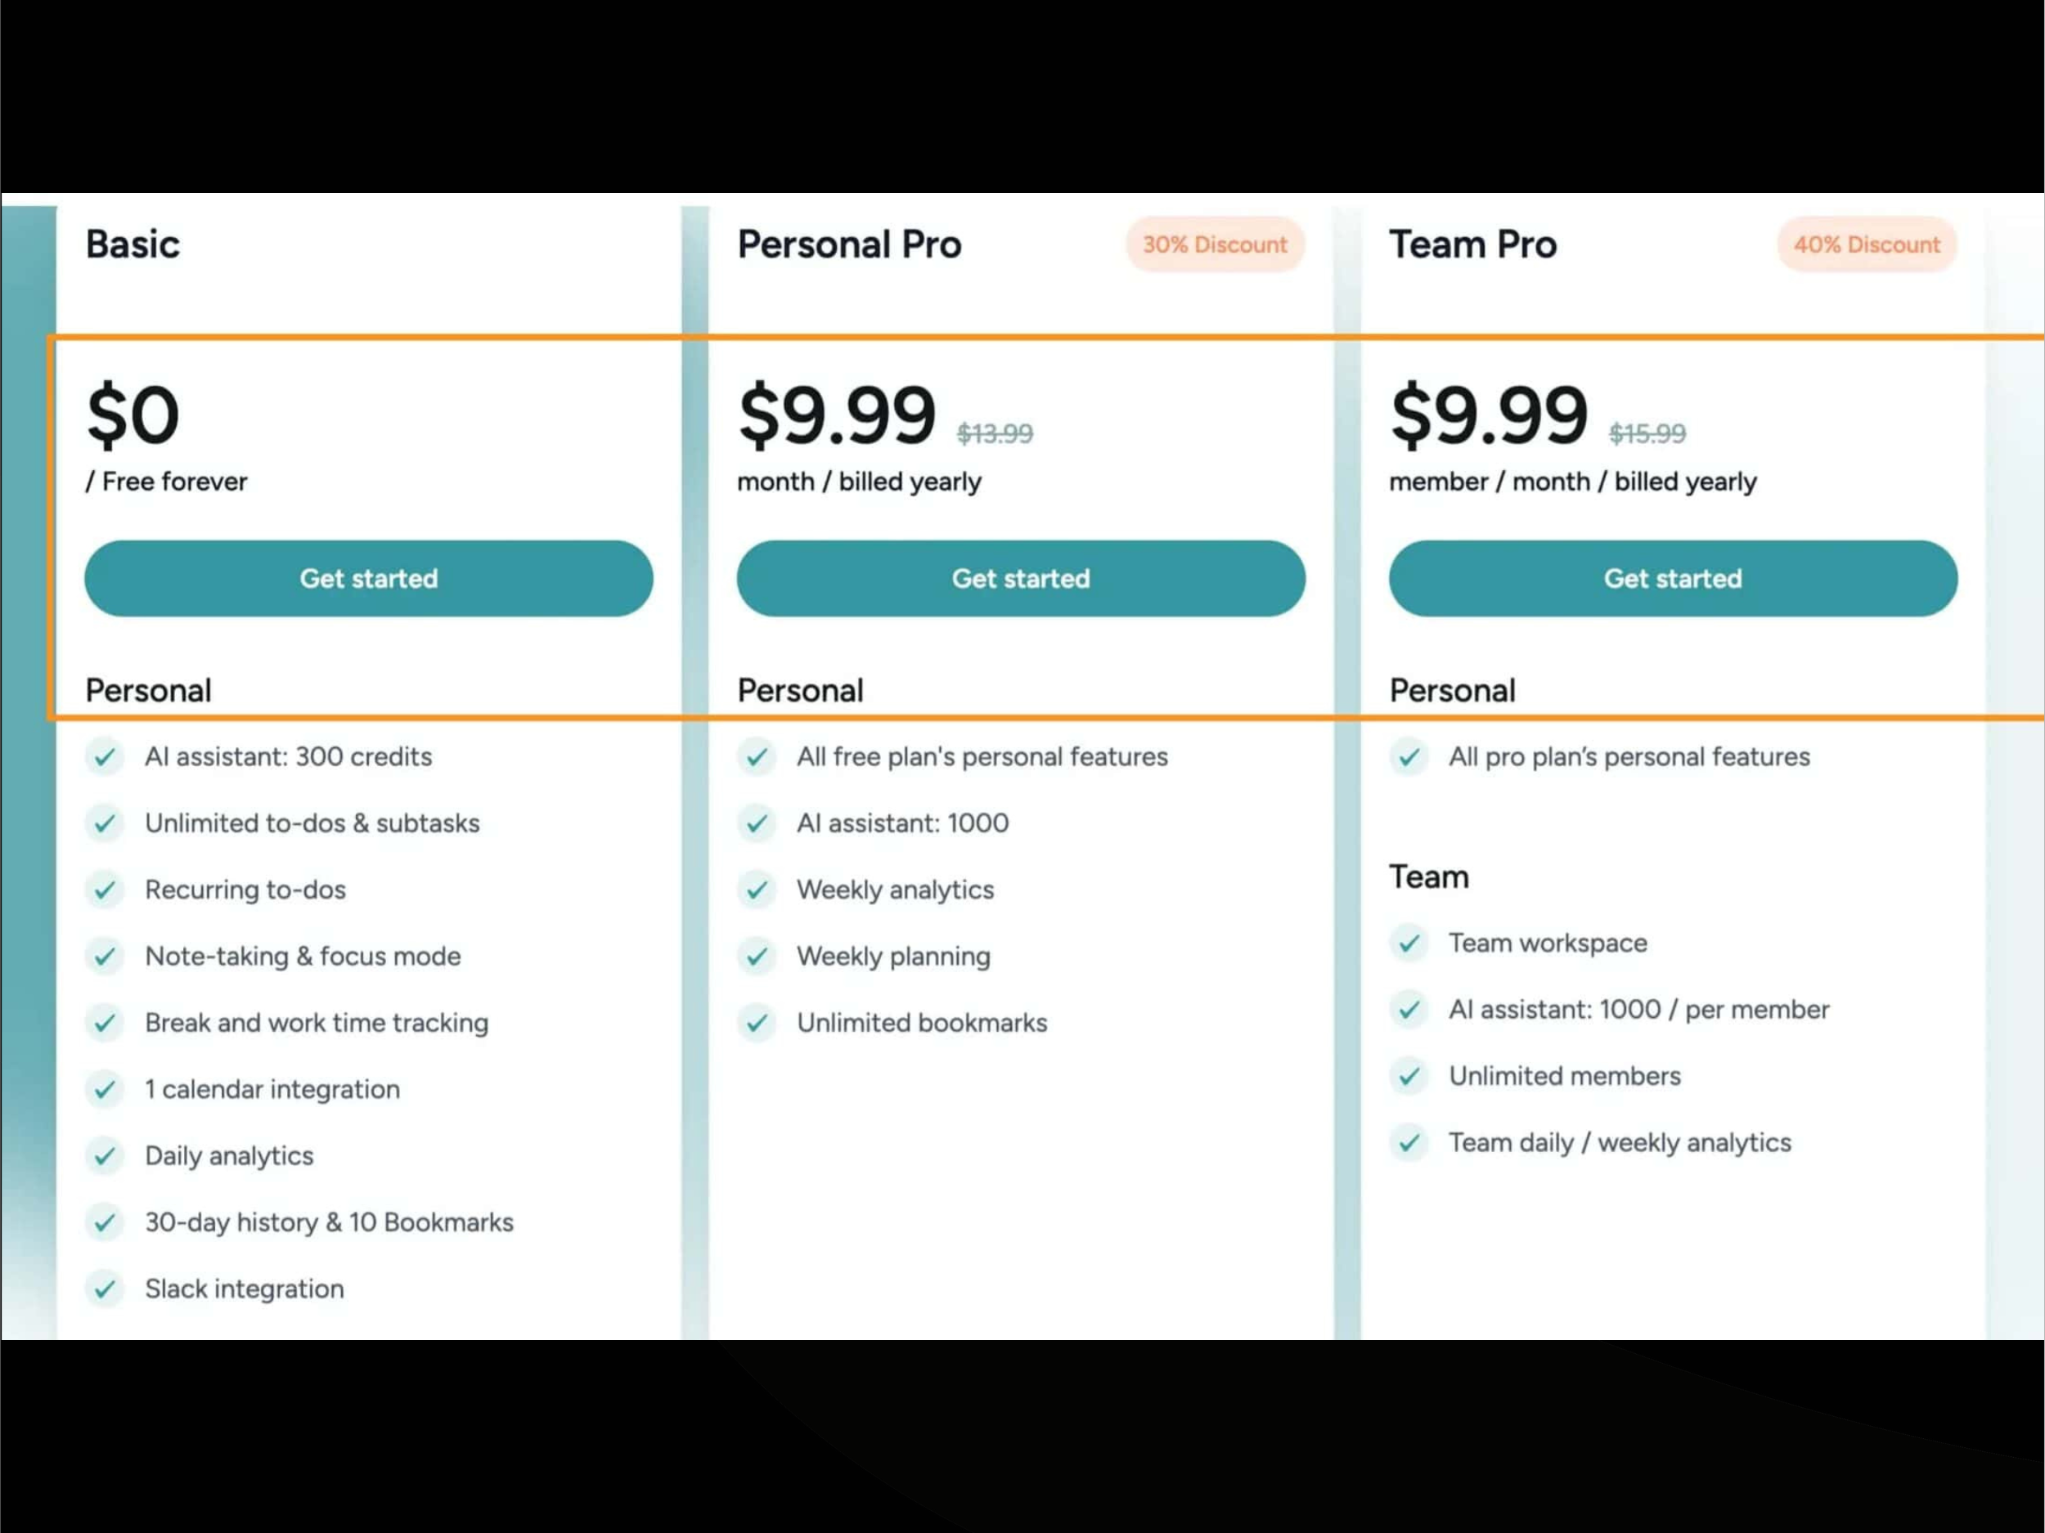Click checkmark beside AI assistant: 300 credits
This screenshot has width=2045, height=1533.
pos(105,757)
